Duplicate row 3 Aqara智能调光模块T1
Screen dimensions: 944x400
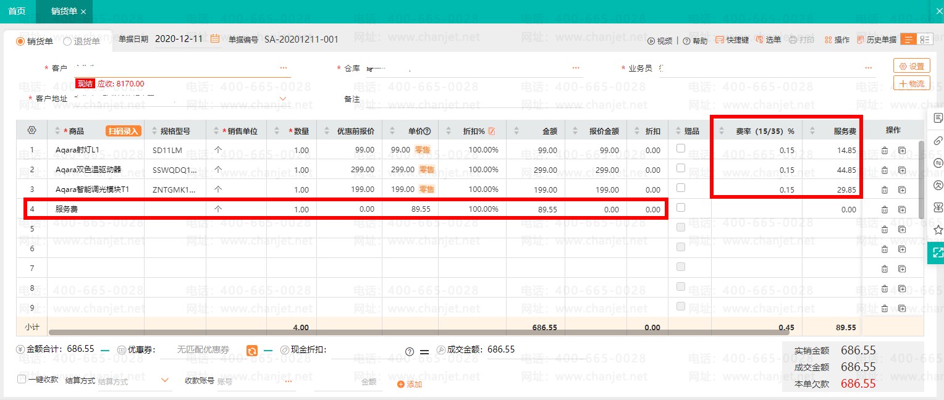(x=902, y=190)
